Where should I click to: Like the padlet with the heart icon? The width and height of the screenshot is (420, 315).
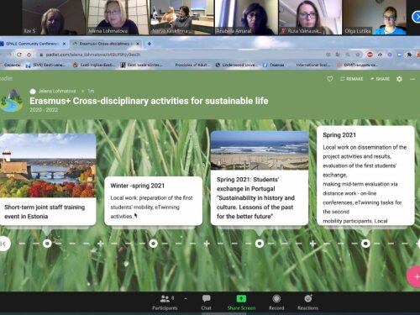330,79
